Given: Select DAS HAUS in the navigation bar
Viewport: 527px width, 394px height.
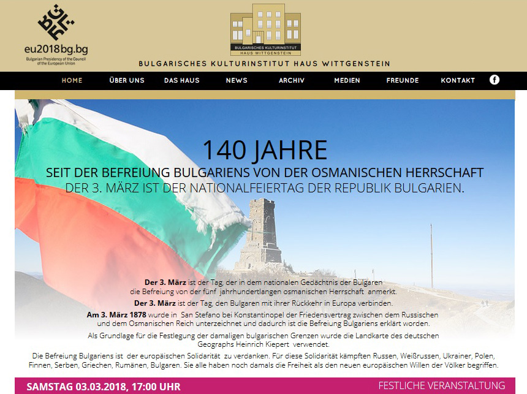Looking at the screenshot, I should [x=182, y=80].
